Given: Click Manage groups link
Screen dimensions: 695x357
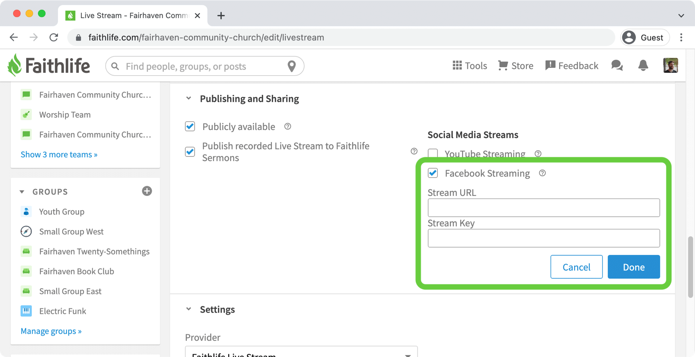Looking at the screenshot, I should [x=51, y=331].
